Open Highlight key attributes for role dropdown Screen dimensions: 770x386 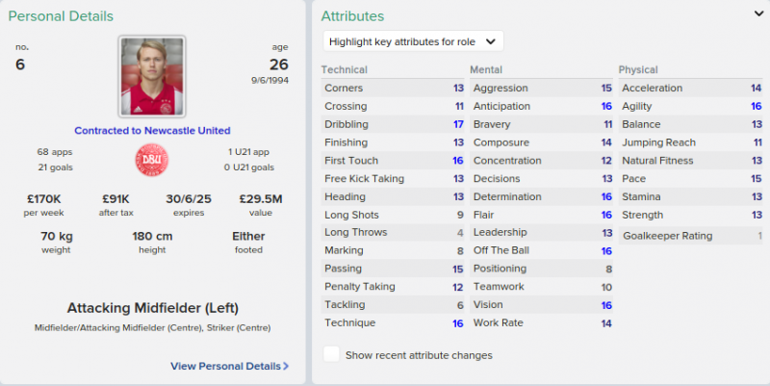413,41
